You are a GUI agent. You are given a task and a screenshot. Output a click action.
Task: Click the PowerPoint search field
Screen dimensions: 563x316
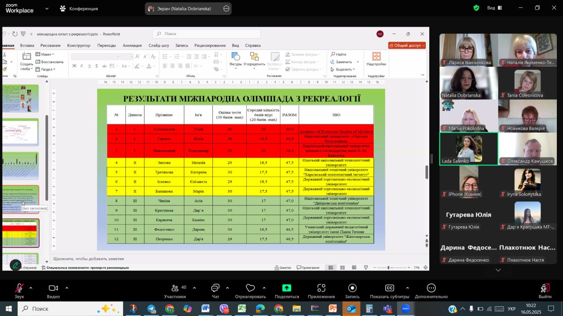pos(207,34)
